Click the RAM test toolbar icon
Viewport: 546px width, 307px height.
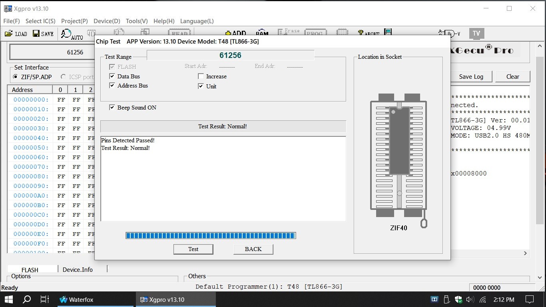(262, 33)
